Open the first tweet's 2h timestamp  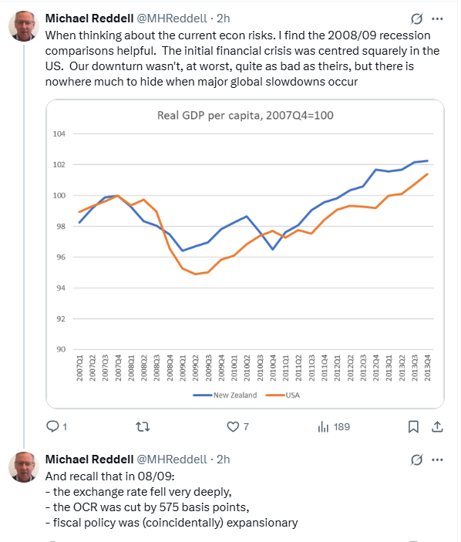coord(224,19)
